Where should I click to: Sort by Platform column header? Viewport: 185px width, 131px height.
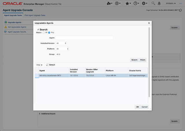[117, 71]
